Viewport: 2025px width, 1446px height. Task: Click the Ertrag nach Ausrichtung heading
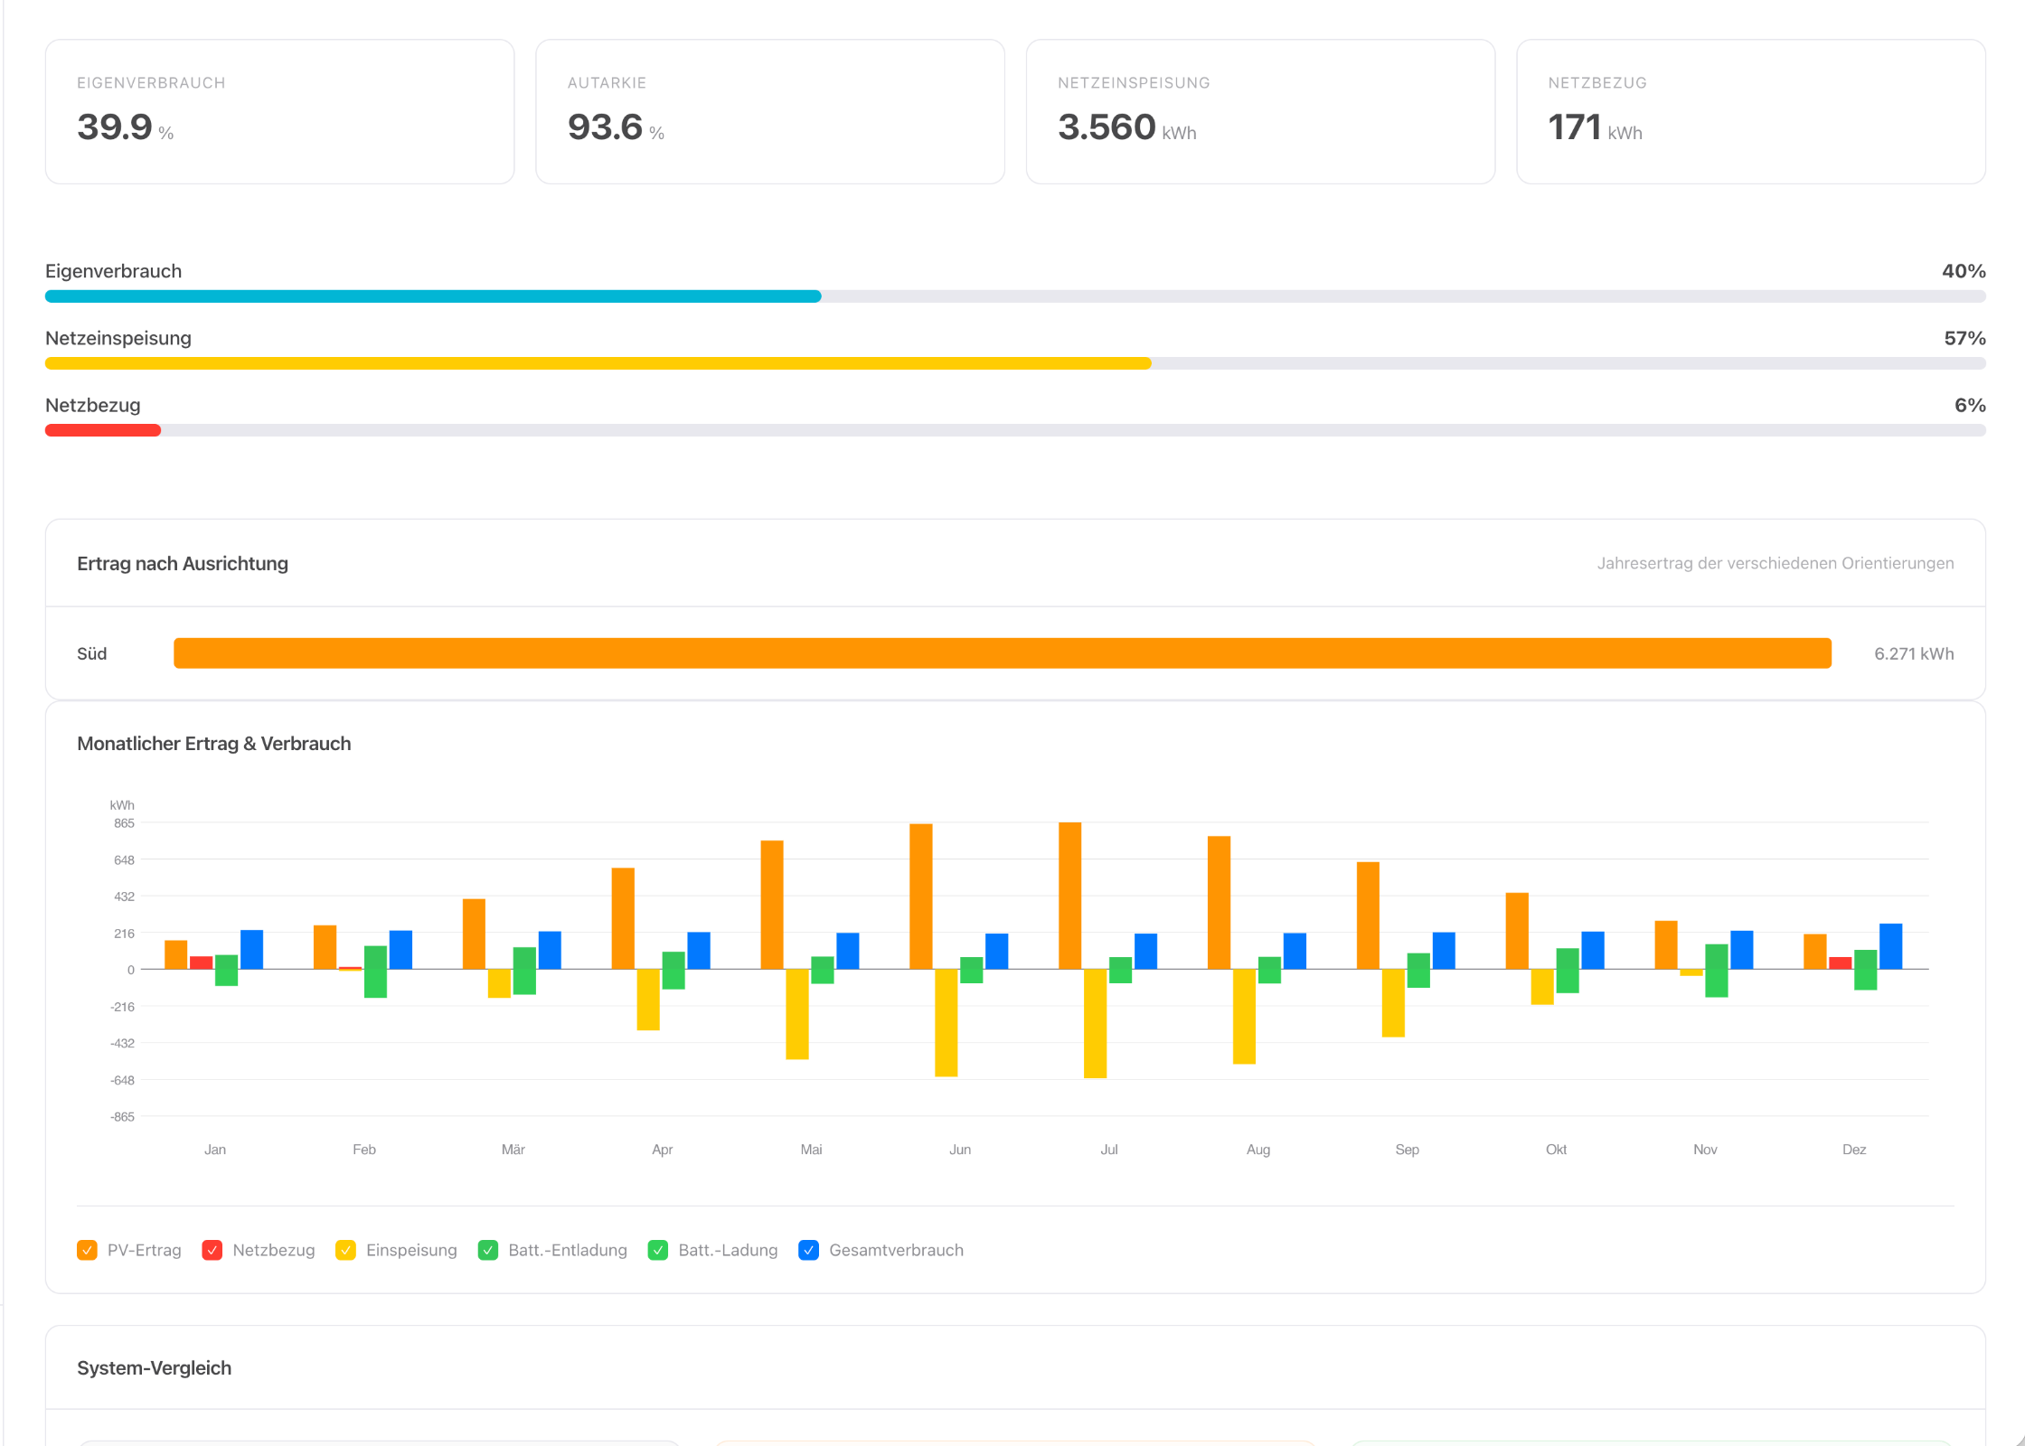[183, 563]
